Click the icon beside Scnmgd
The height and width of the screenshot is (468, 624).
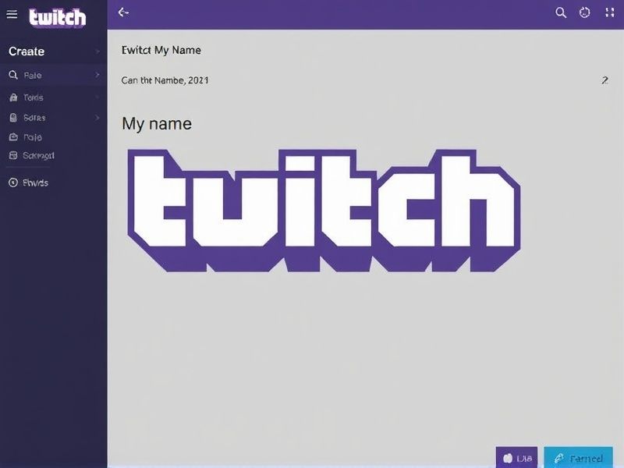[13, 155]
